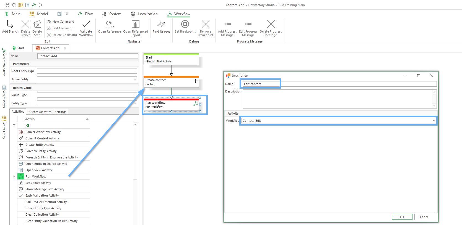Click the Refresh icon in title bar
462x225 pixels.
14,5
